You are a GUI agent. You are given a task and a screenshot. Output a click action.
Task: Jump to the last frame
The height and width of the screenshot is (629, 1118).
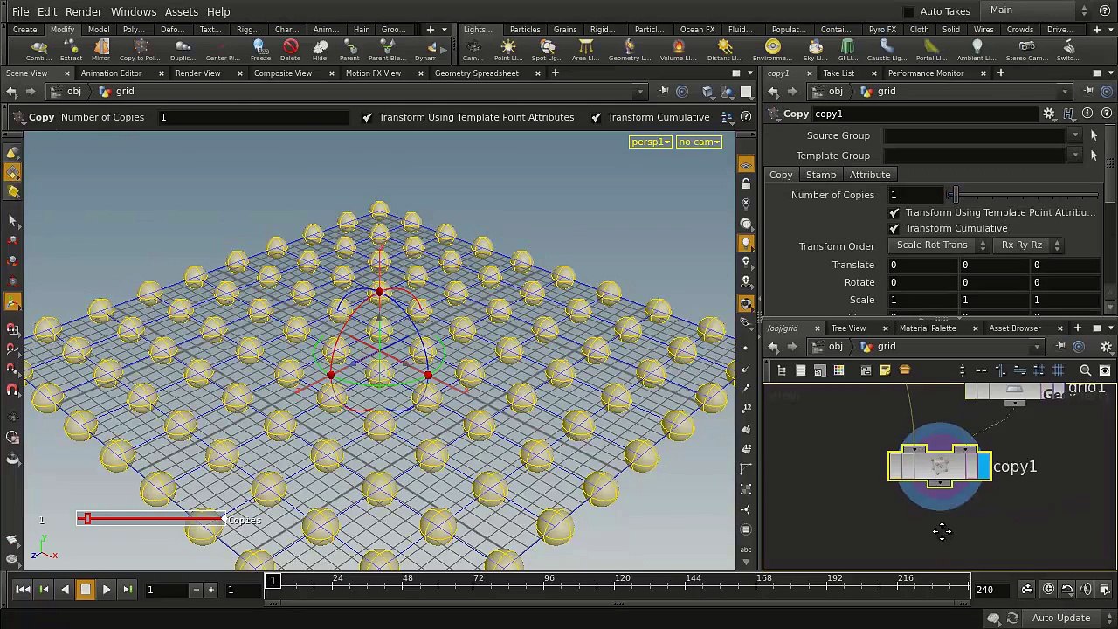128,590
